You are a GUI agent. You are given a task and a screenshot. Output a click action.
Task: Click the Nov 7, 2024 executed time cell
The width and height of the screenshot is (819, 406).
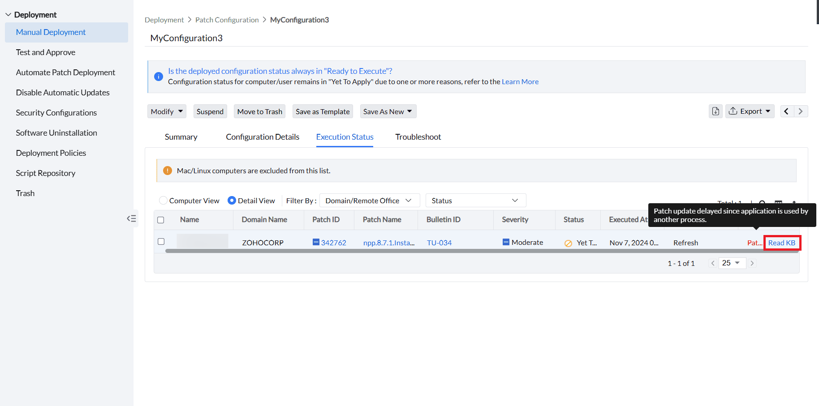pyautogui.click(x=634, y=243)
